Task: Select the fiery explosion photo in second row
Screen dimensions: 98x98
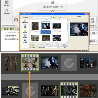Action: (x=88, y=91)
